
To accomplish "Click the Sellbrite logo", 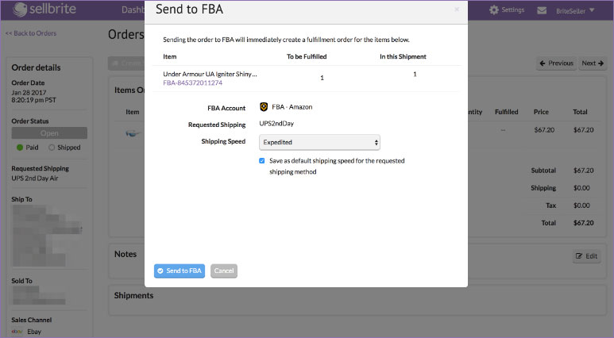I will pos(44,10).
